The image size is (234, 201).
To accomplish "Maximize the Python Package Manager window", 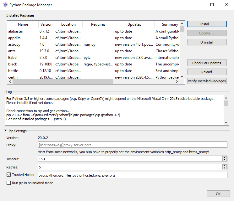I will [212, 5].
